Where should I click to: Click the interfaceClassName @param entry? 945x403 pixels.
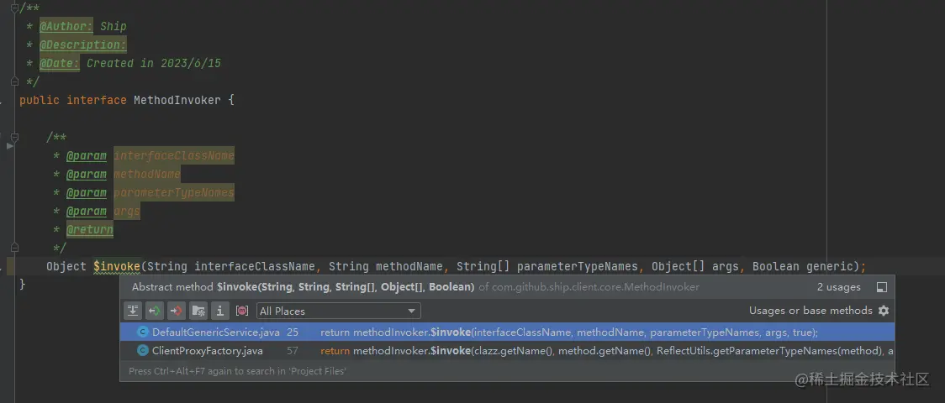pyautogui.click(x=173, y=156)
